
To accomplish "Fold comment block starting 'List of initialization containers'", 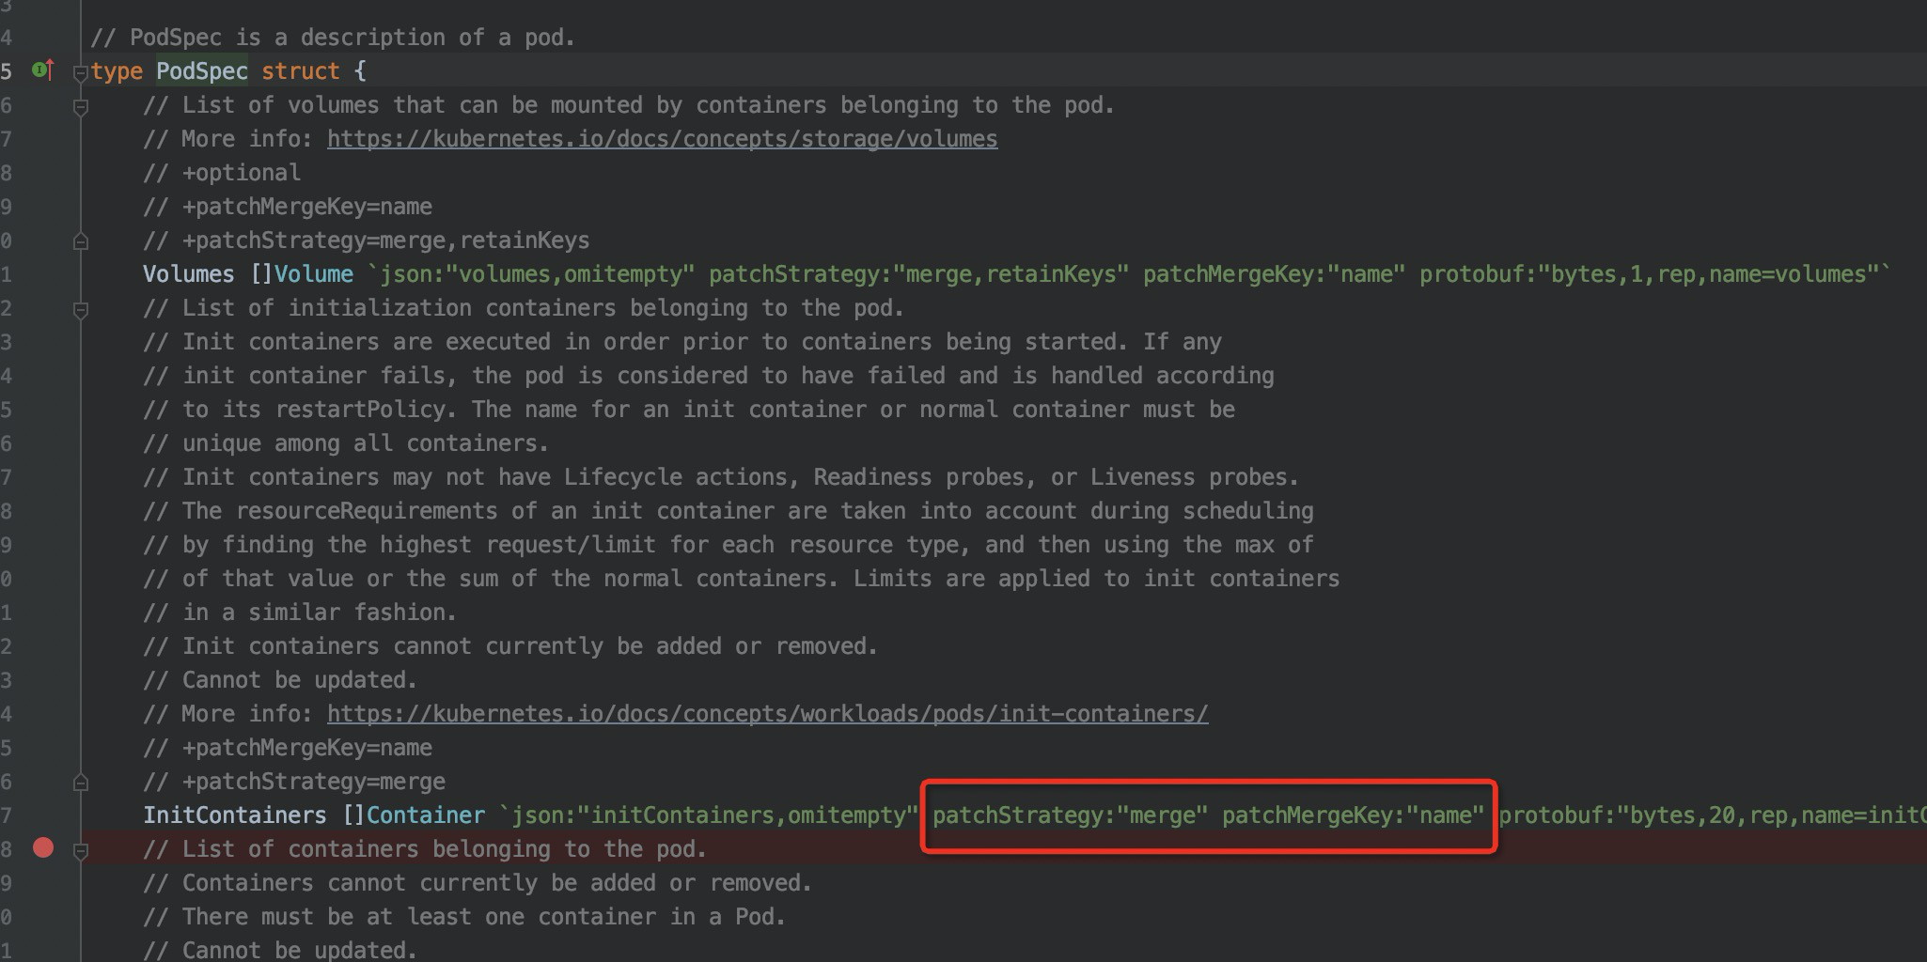I will pyautogui.click(x=81, y=309).
